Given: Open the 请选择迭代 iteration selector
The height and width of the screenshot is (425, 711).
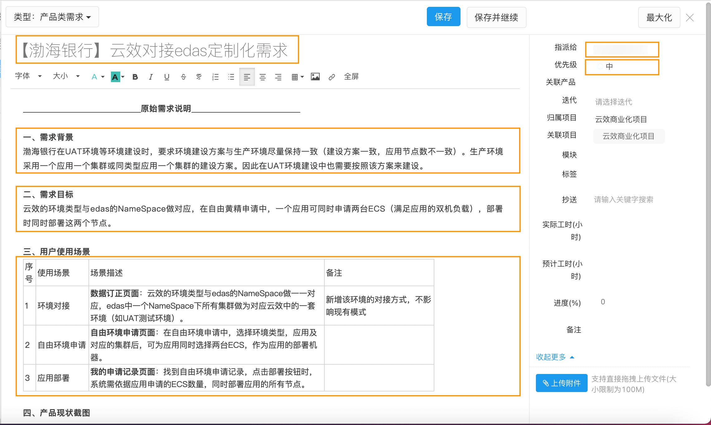Looking at the screenshot, I should (613, 102).
